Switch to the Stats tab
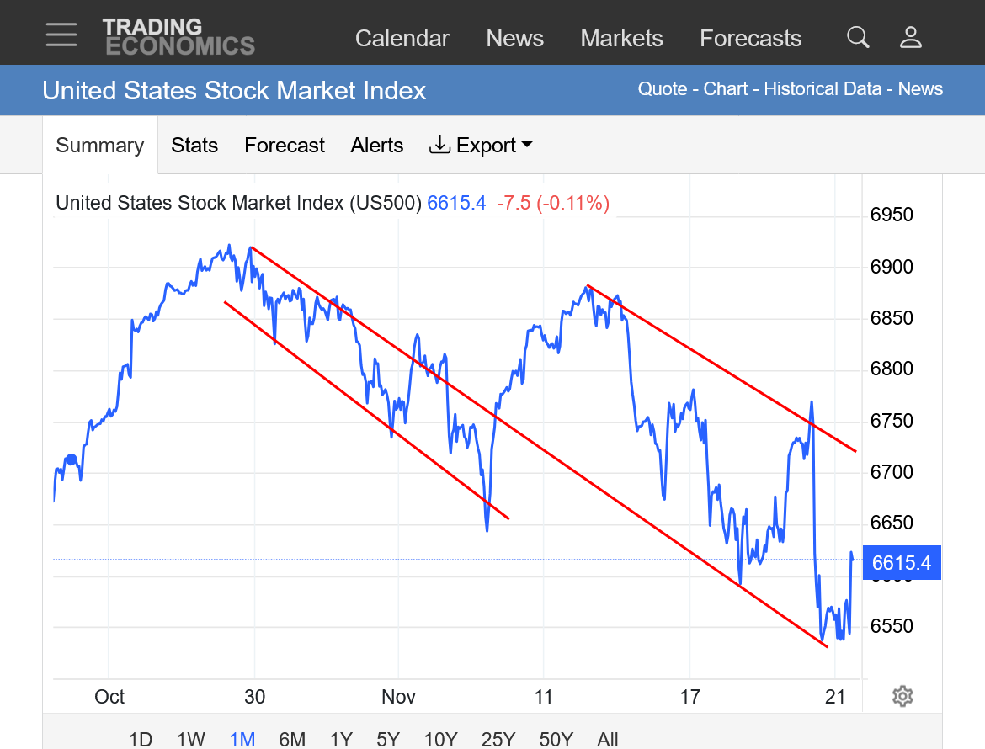Viewport: 985px width, 749px height. [x=194, y=146]
